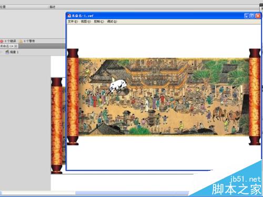263x197 pixels.
Task: Click the 未命名-1.swf window title
Action: pyautogui.click(x=83, y=16)
